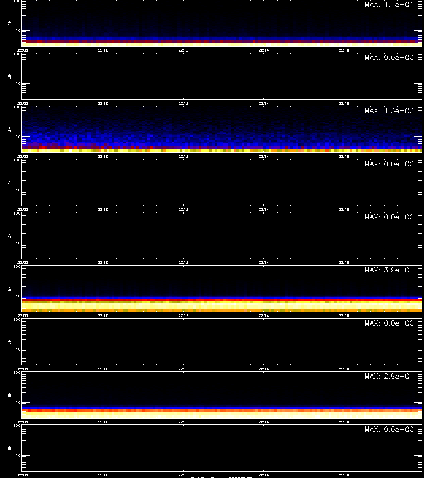Viewport: 424px width, 478px height.
Task: Click the 22:12 tick under the 9F panel
Action: 183,475
